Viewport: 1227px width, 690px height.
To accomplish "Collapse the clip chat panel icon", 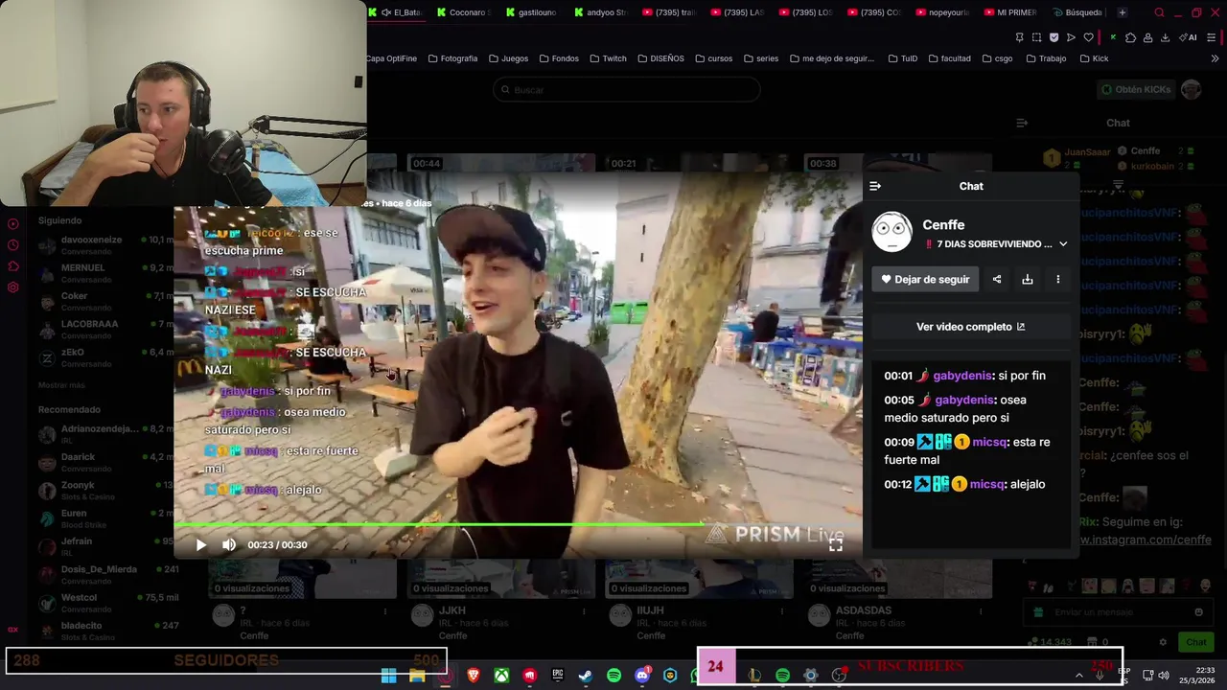I will (x=874, y=186).
